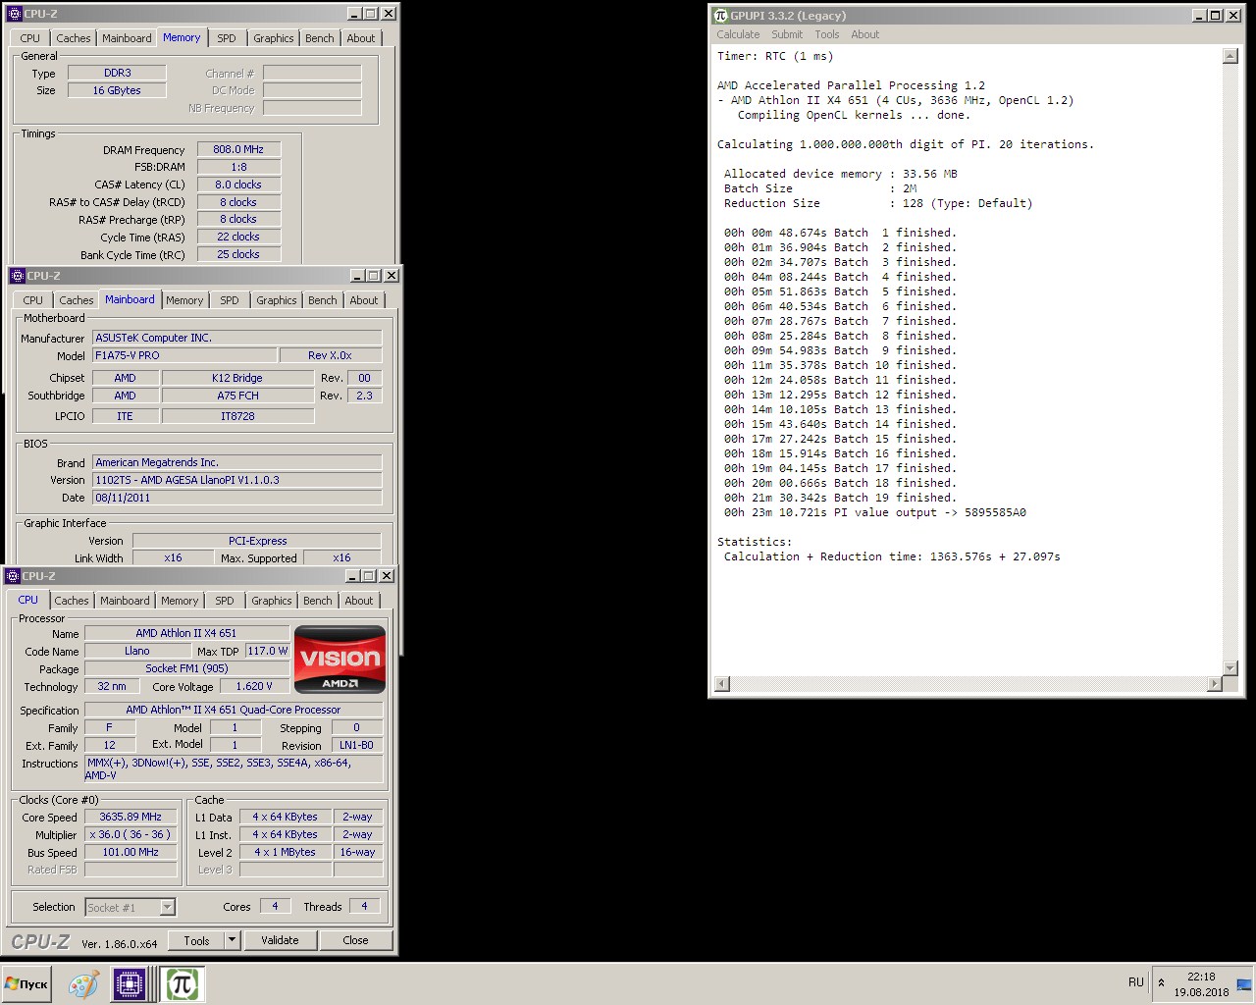Click the Close button in CPU-Z
The width and height of the screenshot is (1256, 1005).
[x=355, y=940]
